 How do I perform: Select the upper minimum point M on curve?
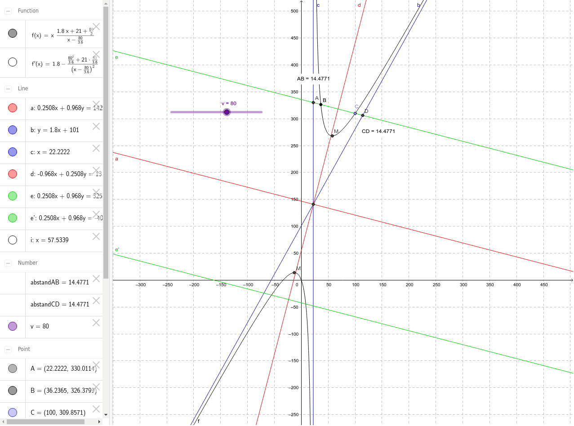coord(332,136)
